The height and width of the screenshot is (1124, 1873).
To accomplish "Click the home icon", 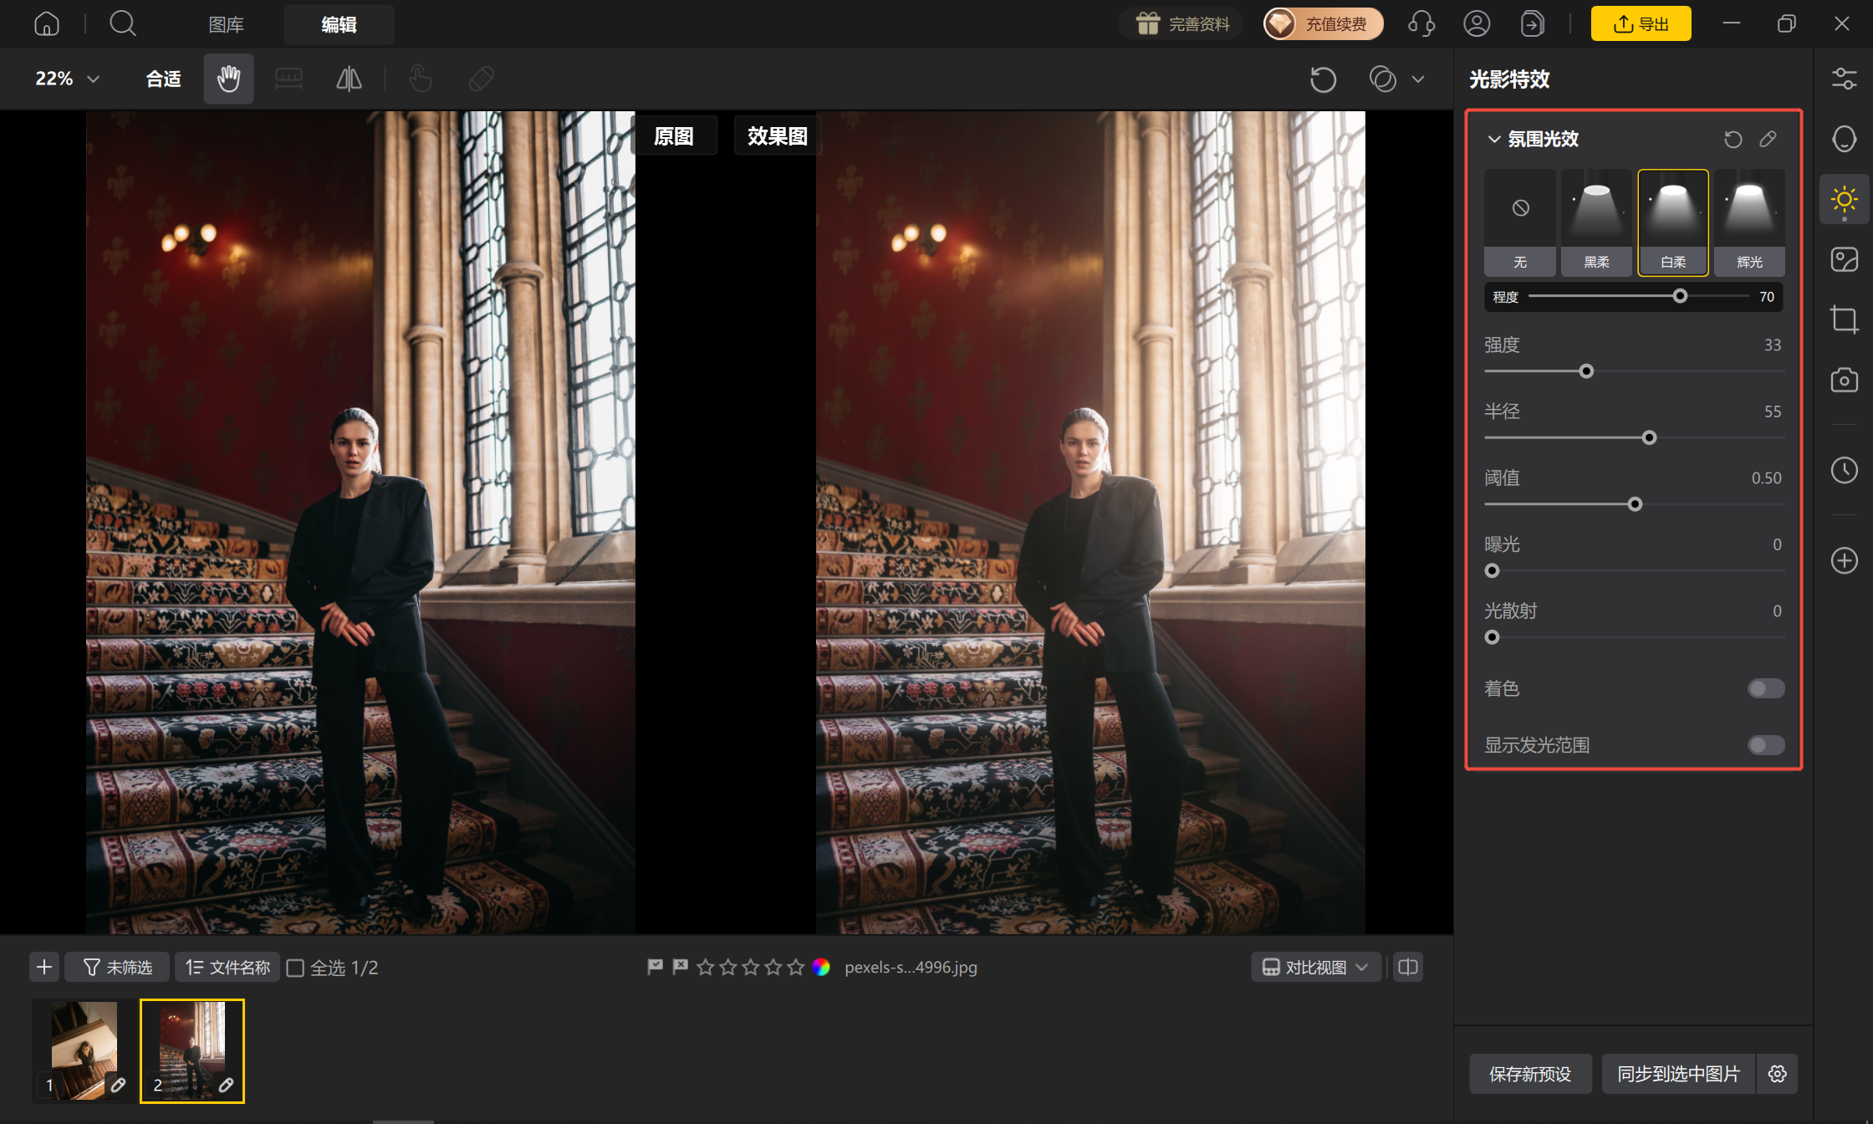I will click(x=47, y=23).
